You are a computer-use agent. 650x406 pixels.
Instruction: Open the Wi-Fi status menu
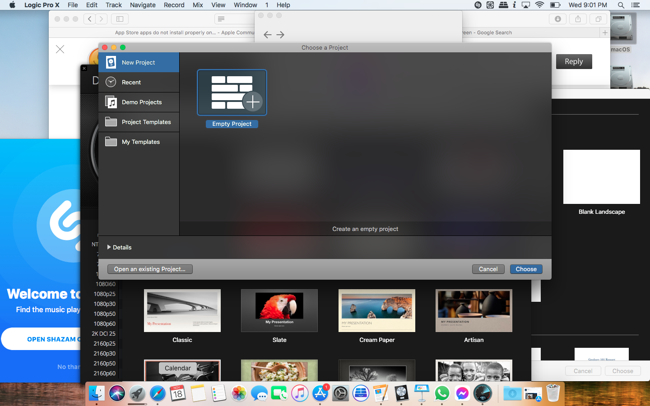click(539, 5)
